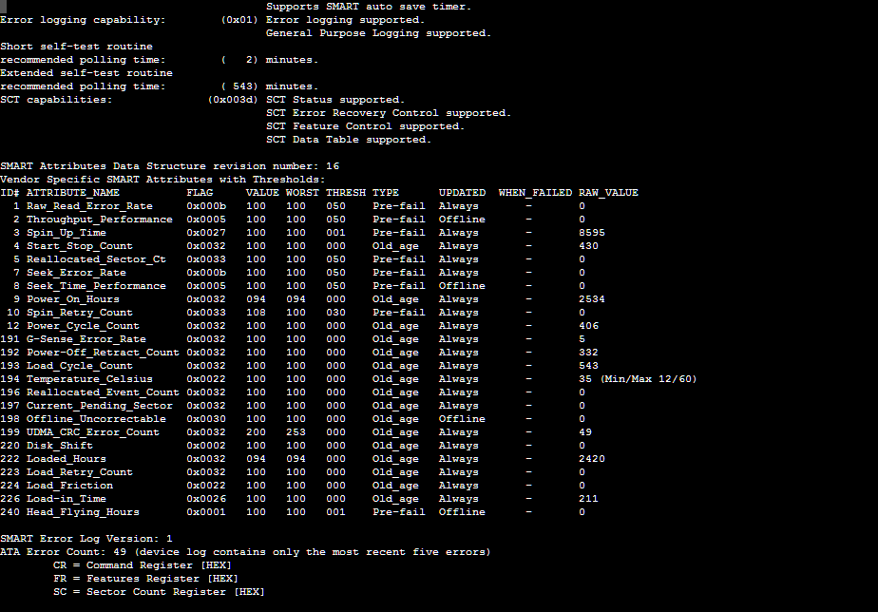Viewport: 878px width, 612px height.
Task: Click 'CR = Command Register [HEX]' line
Action: tap(143, 565)
